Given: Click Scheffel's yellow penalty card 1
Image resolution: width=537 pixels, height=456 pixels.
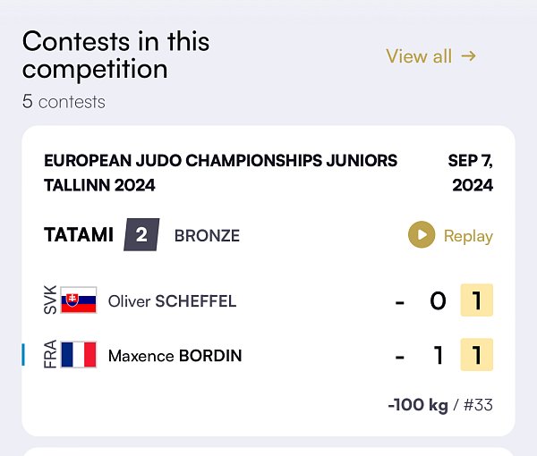Looking at the screenshot, I should [x=477, y=300].
